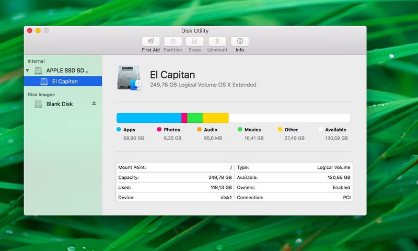The height and width of the screenshot is (251, 418).
Task: Select the El Capitan volume in sidebar
Action: click(63, 82)
